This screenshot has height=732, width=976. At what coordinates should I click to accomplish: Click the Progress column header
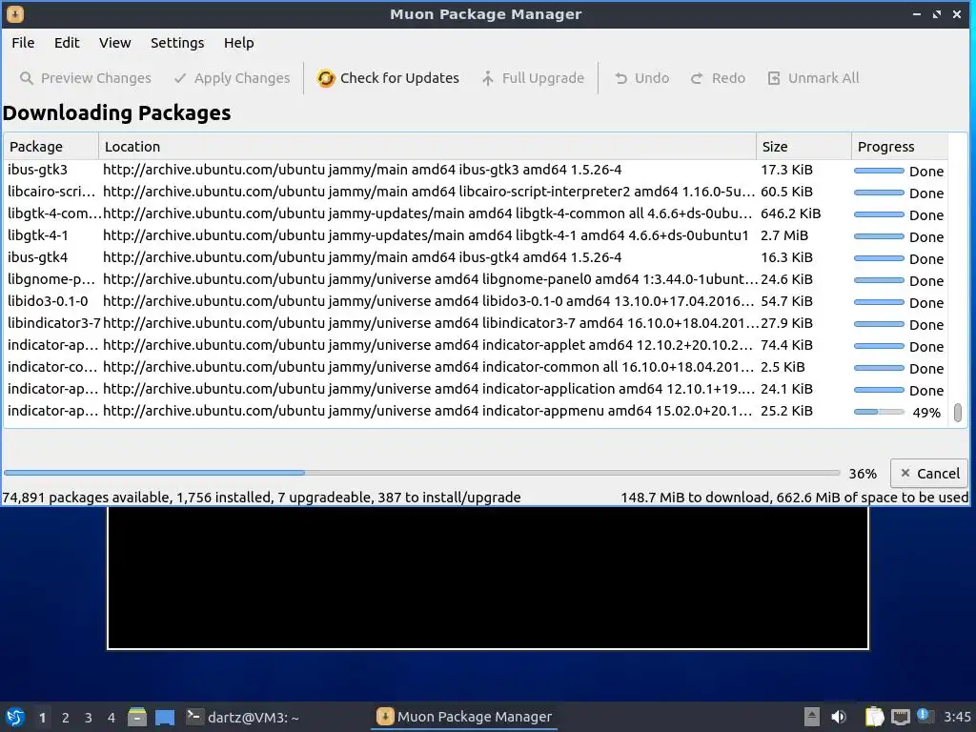pos(900,147)
